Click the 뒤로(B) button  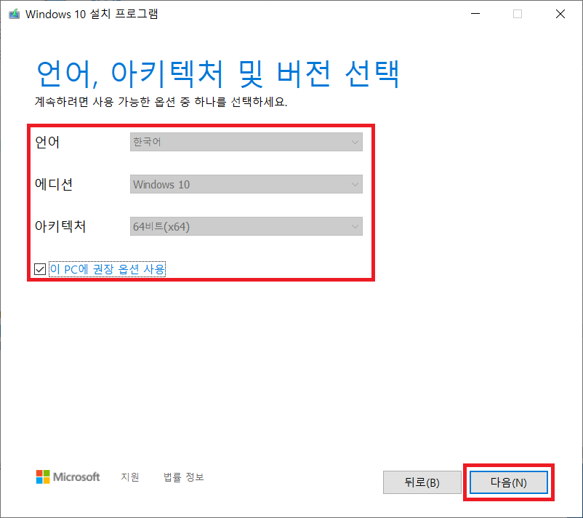(422, 482)
